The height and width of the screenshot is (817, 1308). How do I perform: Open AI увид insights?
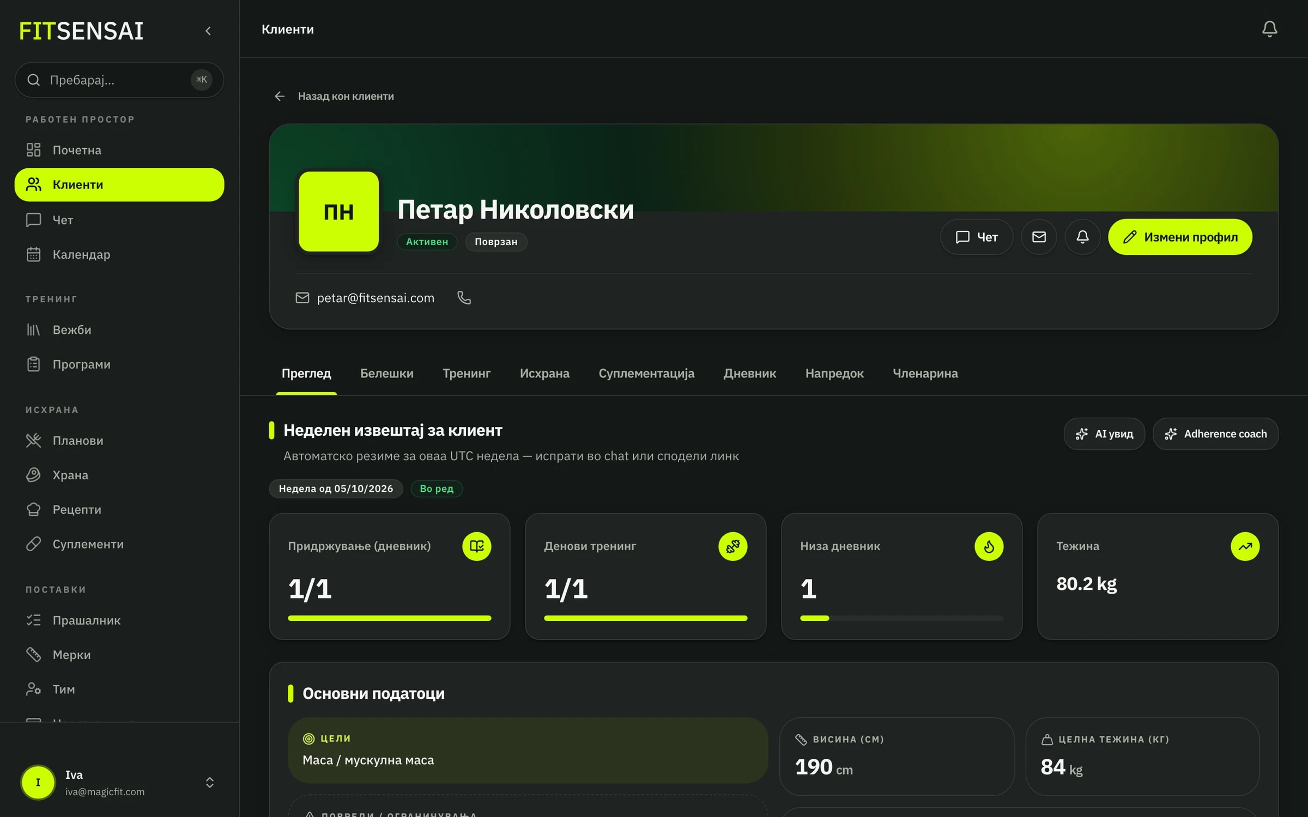point(1104,434)
